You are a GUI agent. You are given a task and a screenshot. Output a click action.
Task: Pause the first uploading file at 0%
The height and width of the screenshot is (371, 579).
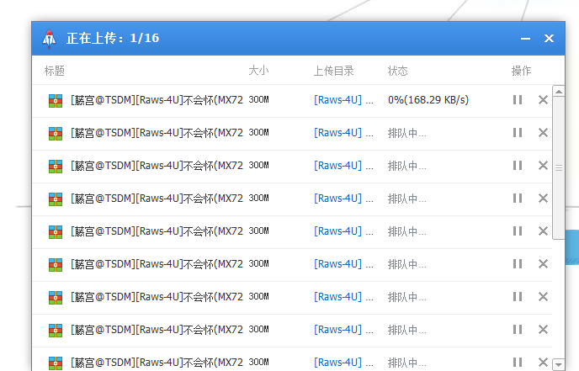(x=518, y=99)
